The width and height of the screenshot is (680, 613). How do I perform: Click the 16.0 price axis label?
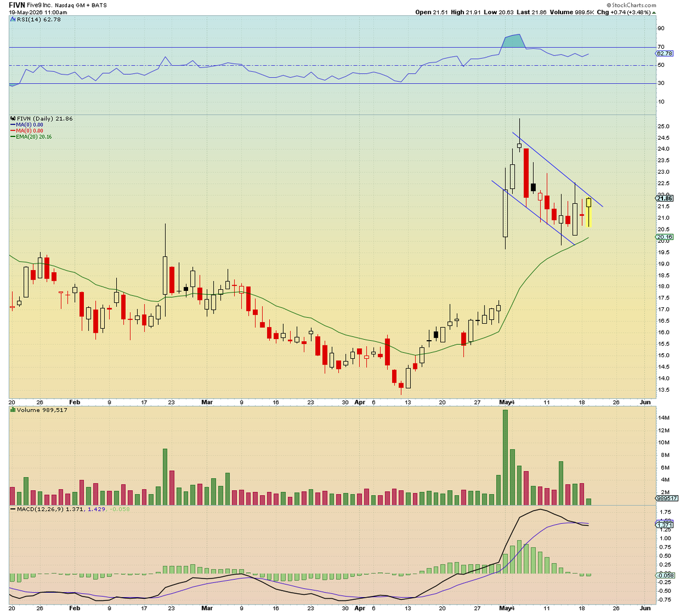[664, 332]
